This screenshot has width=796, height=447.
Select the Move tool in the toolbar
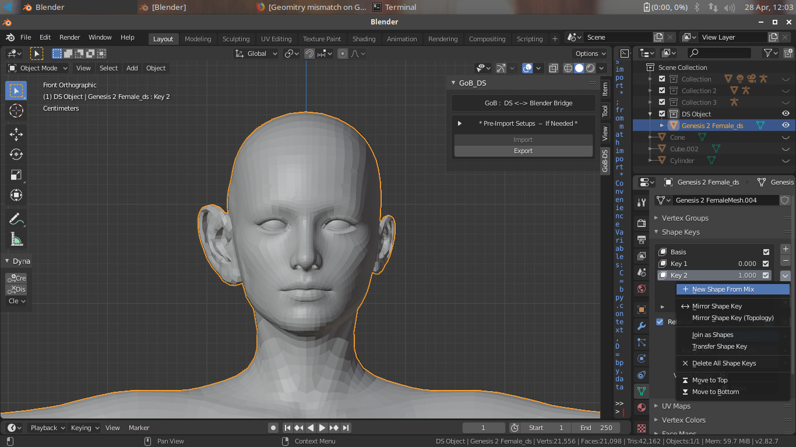point(16,134)
